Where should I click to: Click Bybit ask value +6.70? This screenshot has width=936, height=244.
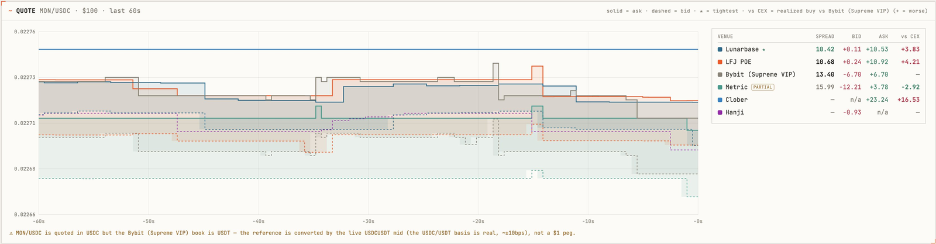879,75
